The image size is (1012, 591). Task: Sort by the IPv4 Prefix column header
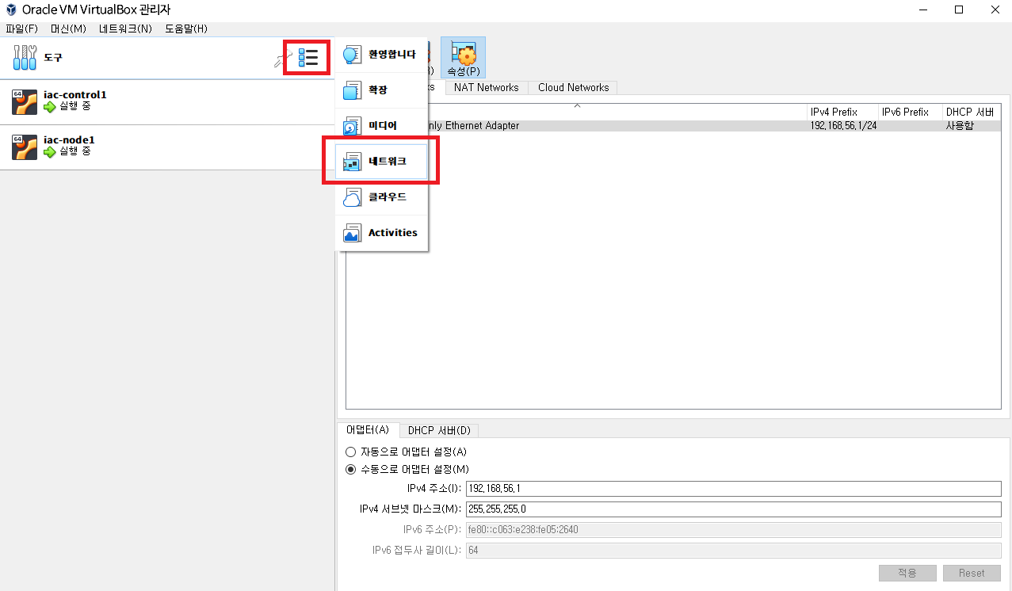(x=842, y=112)
